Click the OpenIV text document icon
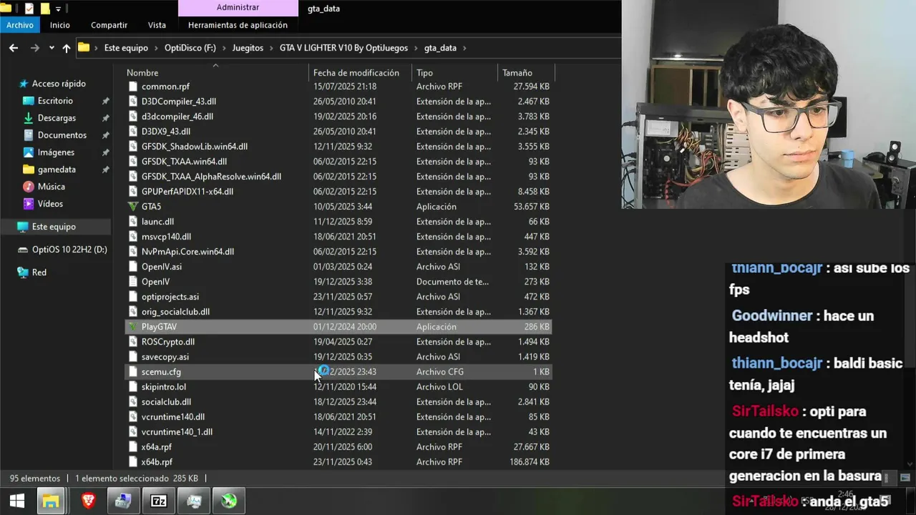 [x=132, y=282]
